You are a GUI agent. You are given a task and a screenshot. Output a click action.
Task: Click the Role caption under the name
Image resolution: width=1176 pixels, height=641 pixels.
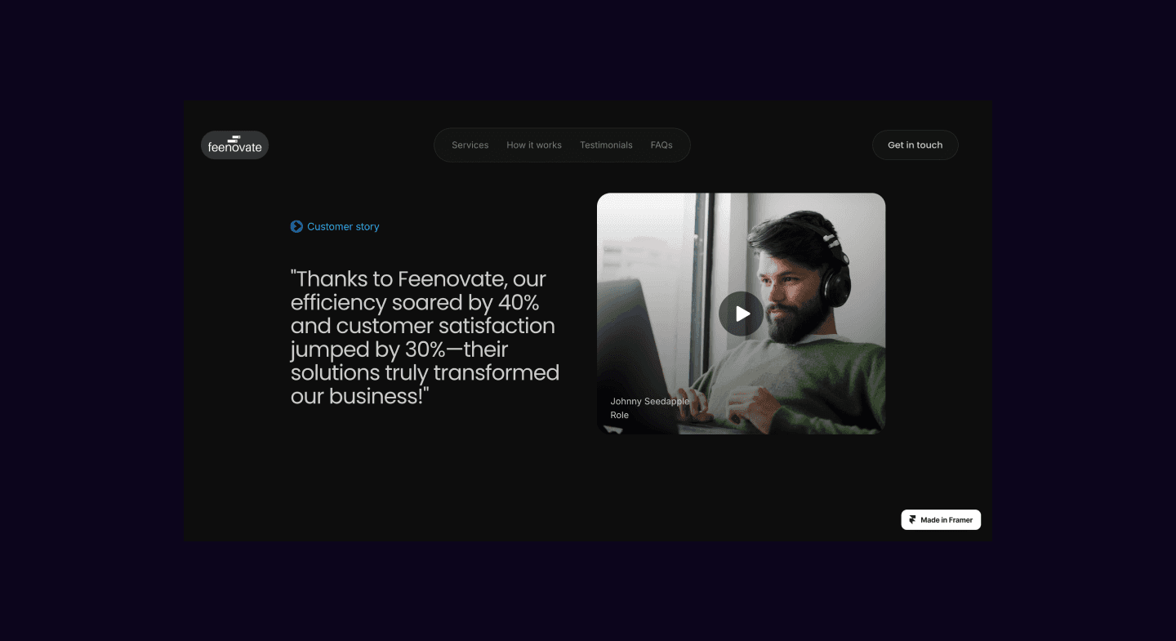tap(620, 415)
